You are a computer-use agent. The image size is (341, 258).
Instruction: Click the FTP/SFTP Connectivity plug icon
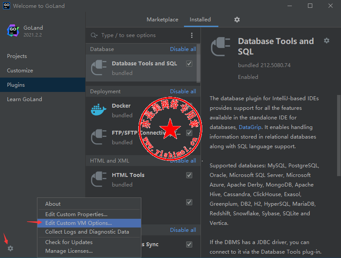(x=99, y=137)
